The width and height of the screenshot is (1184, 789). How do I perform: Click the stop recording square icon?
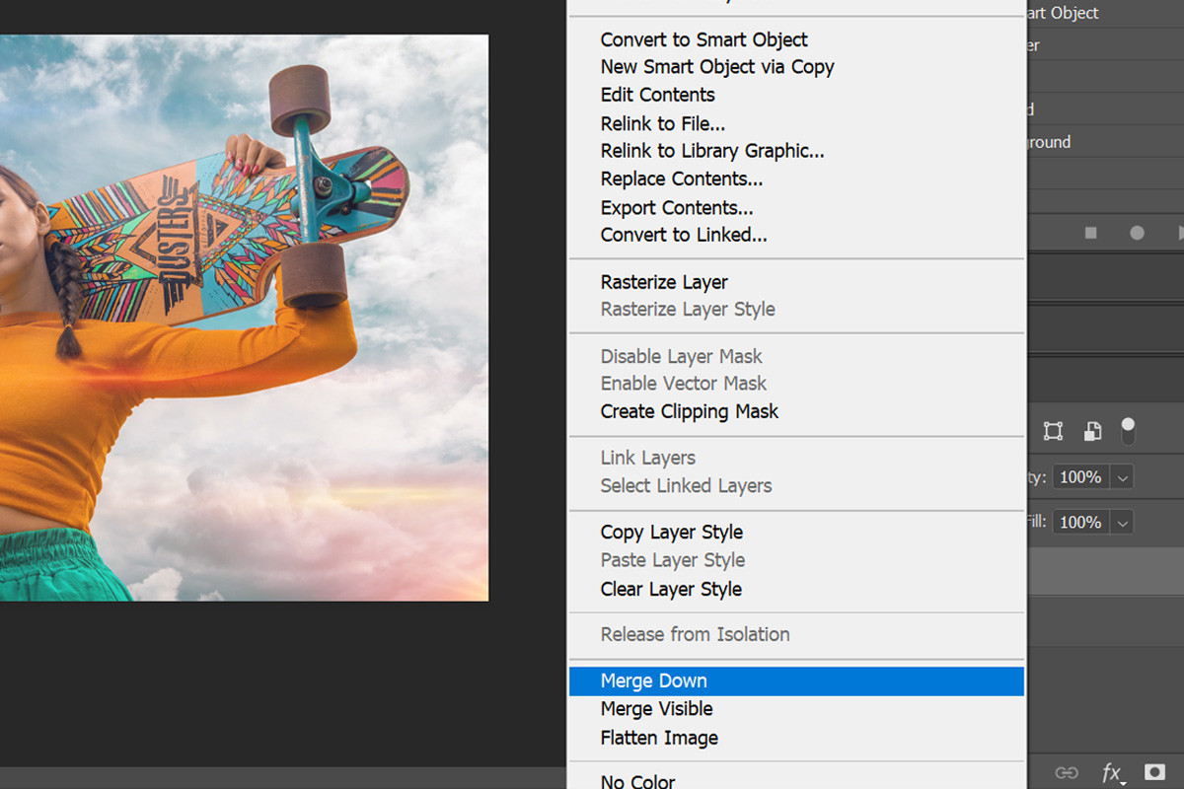pos(1090,234)
